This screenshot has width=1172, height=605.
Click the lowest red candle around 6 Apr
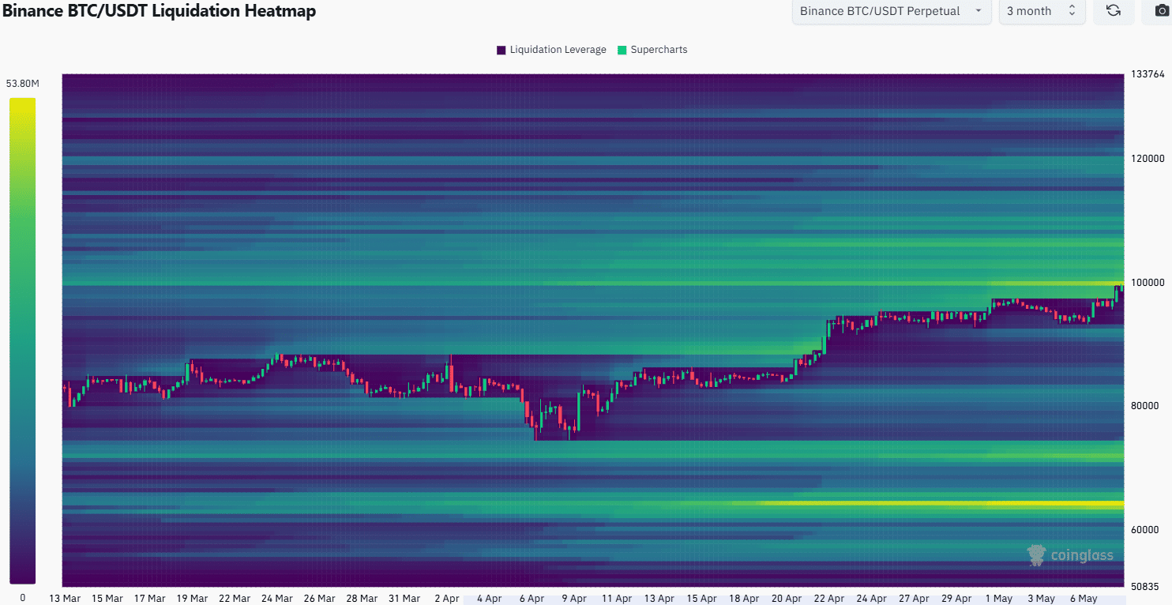click(535, 430)
